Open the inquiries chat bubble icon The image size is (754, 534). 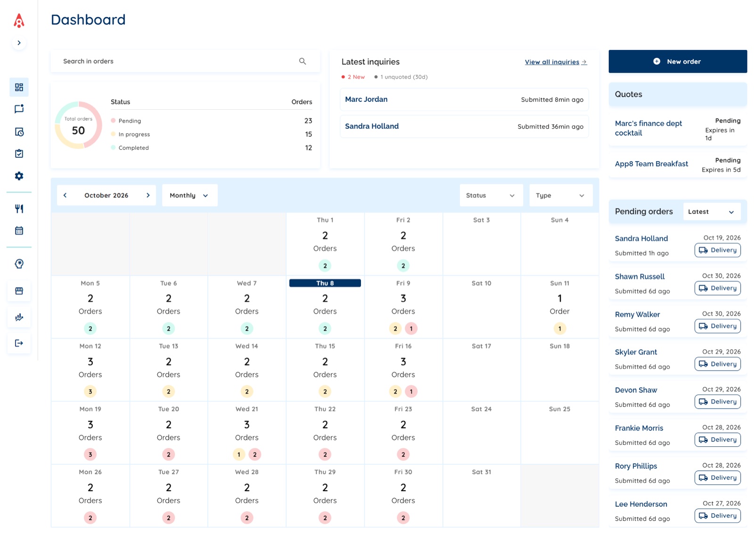tap(19, 109)
